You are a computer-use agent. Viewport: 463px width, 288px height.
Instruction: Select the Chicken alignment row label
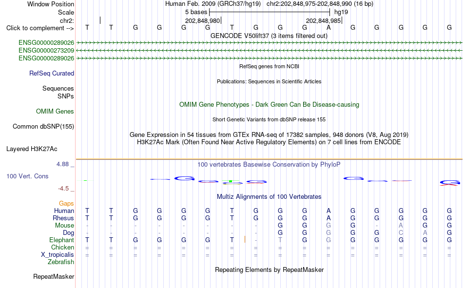click(62, 247)
